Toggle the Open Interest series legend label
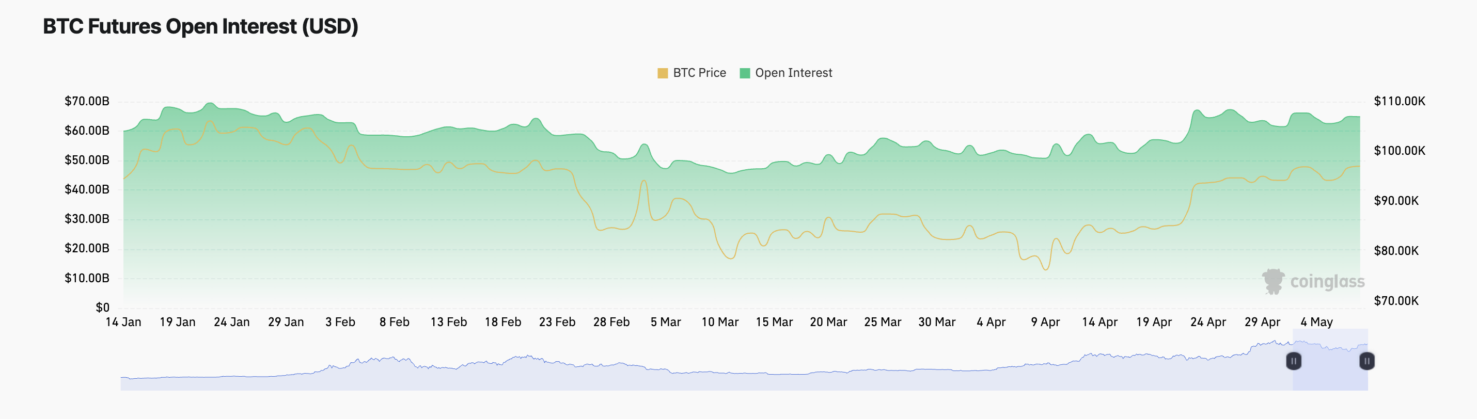 point(793,73)
